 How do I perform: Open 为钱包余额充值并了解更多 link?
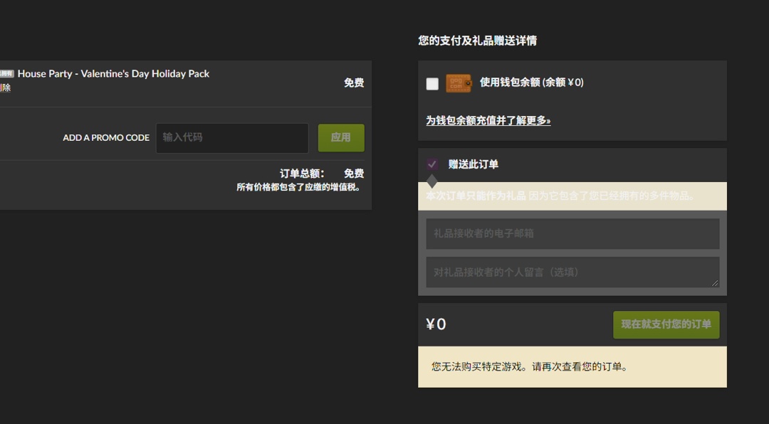point(488,120)
